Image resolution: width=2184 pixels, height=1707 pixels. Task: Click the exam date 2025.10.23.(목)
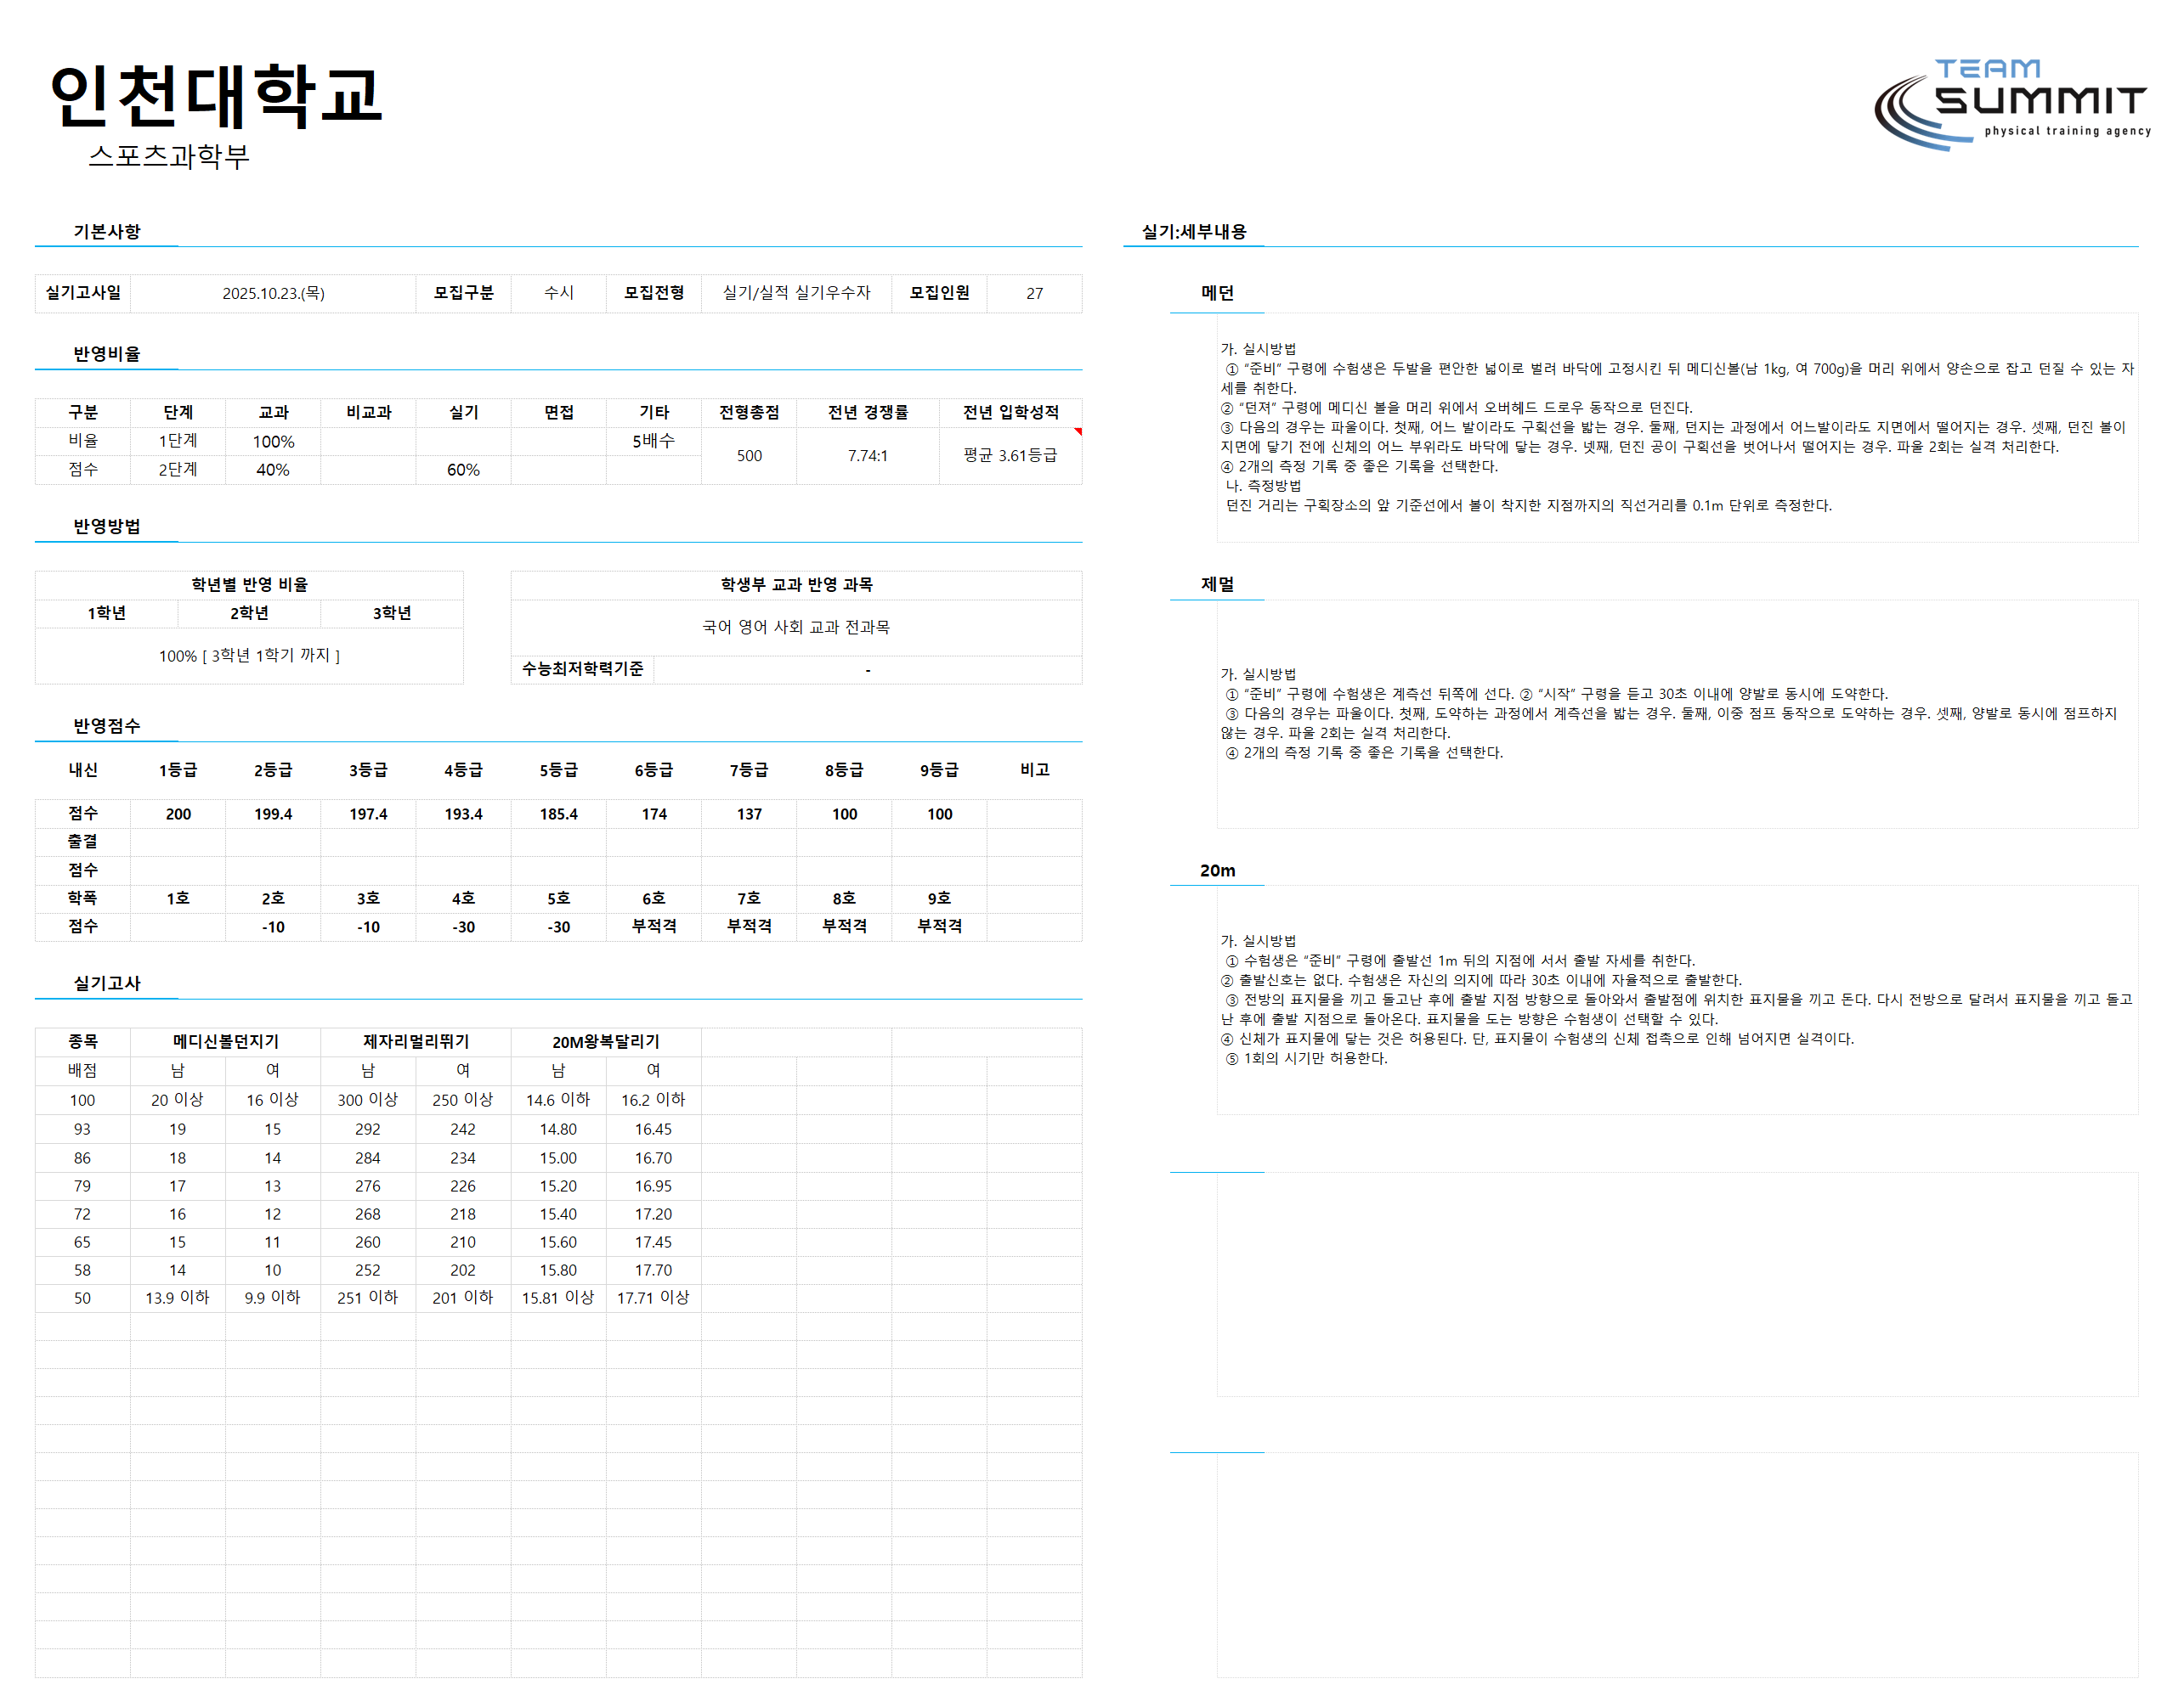273,293
